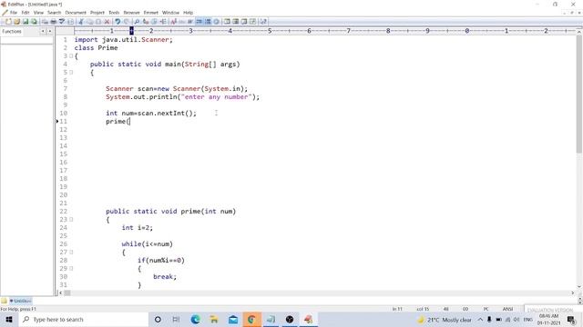Open the Browser menu

point(131,13)
